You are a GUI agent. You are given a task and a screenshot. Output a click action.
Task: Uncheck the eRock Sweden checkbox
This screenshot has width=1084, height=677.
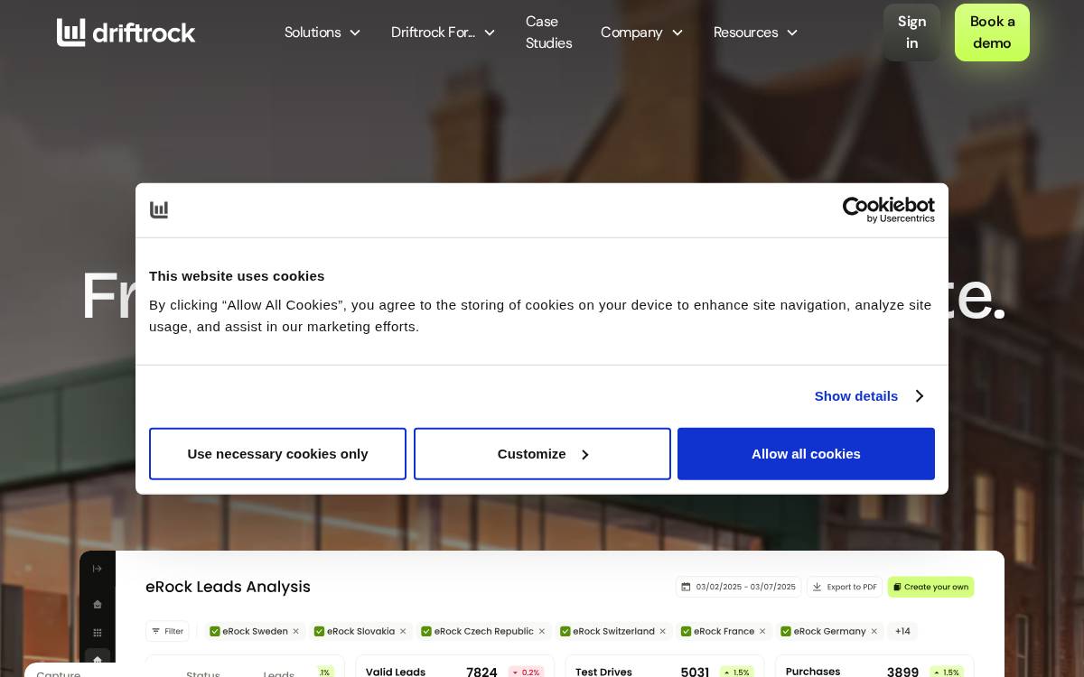pos(215,631)
